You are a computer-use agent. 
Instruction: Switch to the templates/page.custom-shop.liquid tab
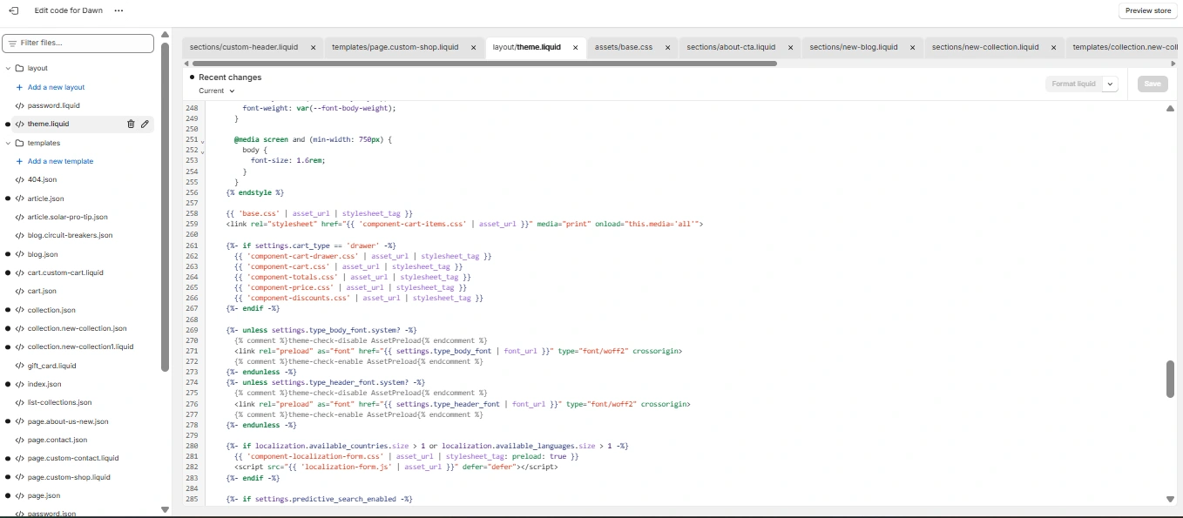(395, 47)
